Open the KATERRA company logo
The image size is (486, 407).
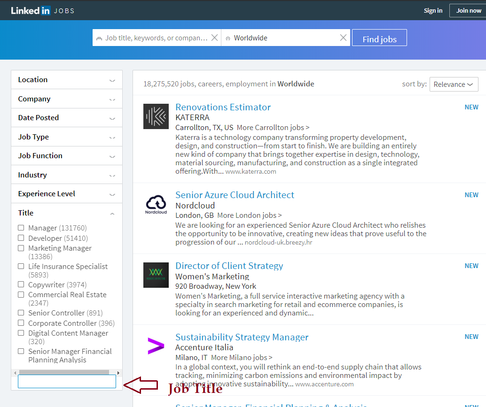tap(156, 116)
